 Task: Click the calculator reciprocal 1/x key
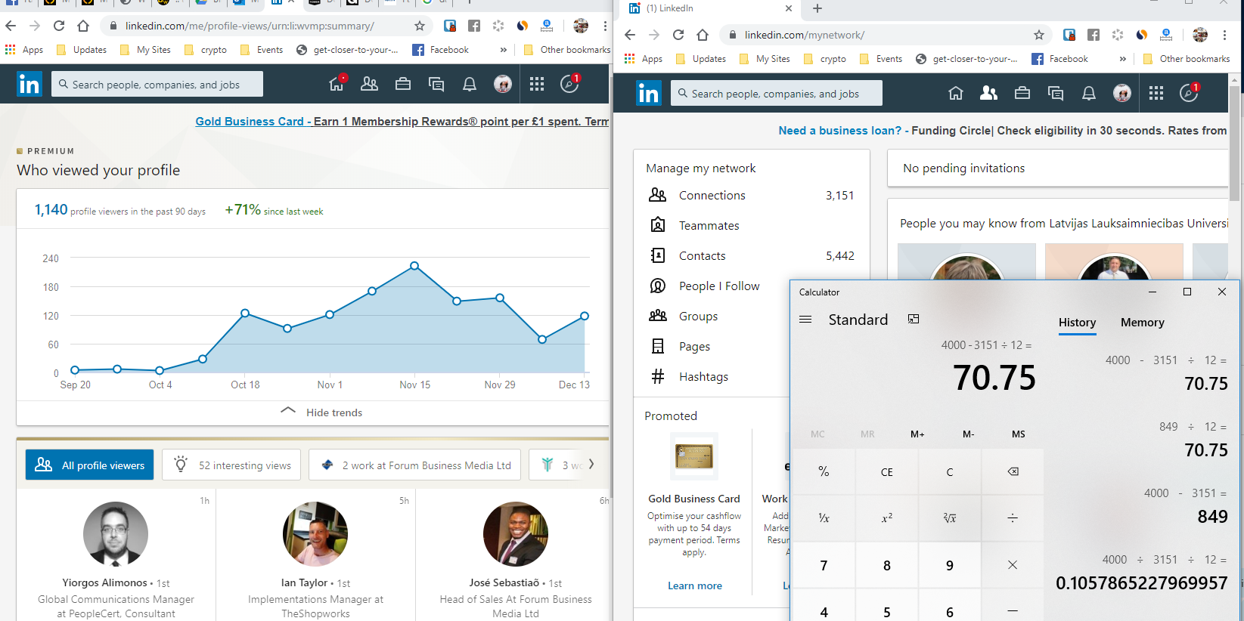click(x=824, y=517)
